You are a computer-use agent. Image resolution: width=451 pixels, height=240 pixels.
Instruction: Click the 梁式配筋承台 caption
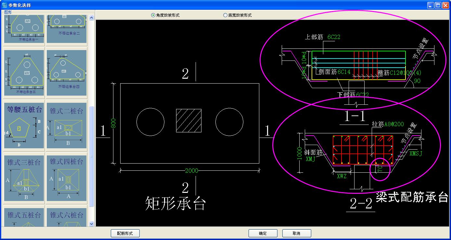pos(412,197)
